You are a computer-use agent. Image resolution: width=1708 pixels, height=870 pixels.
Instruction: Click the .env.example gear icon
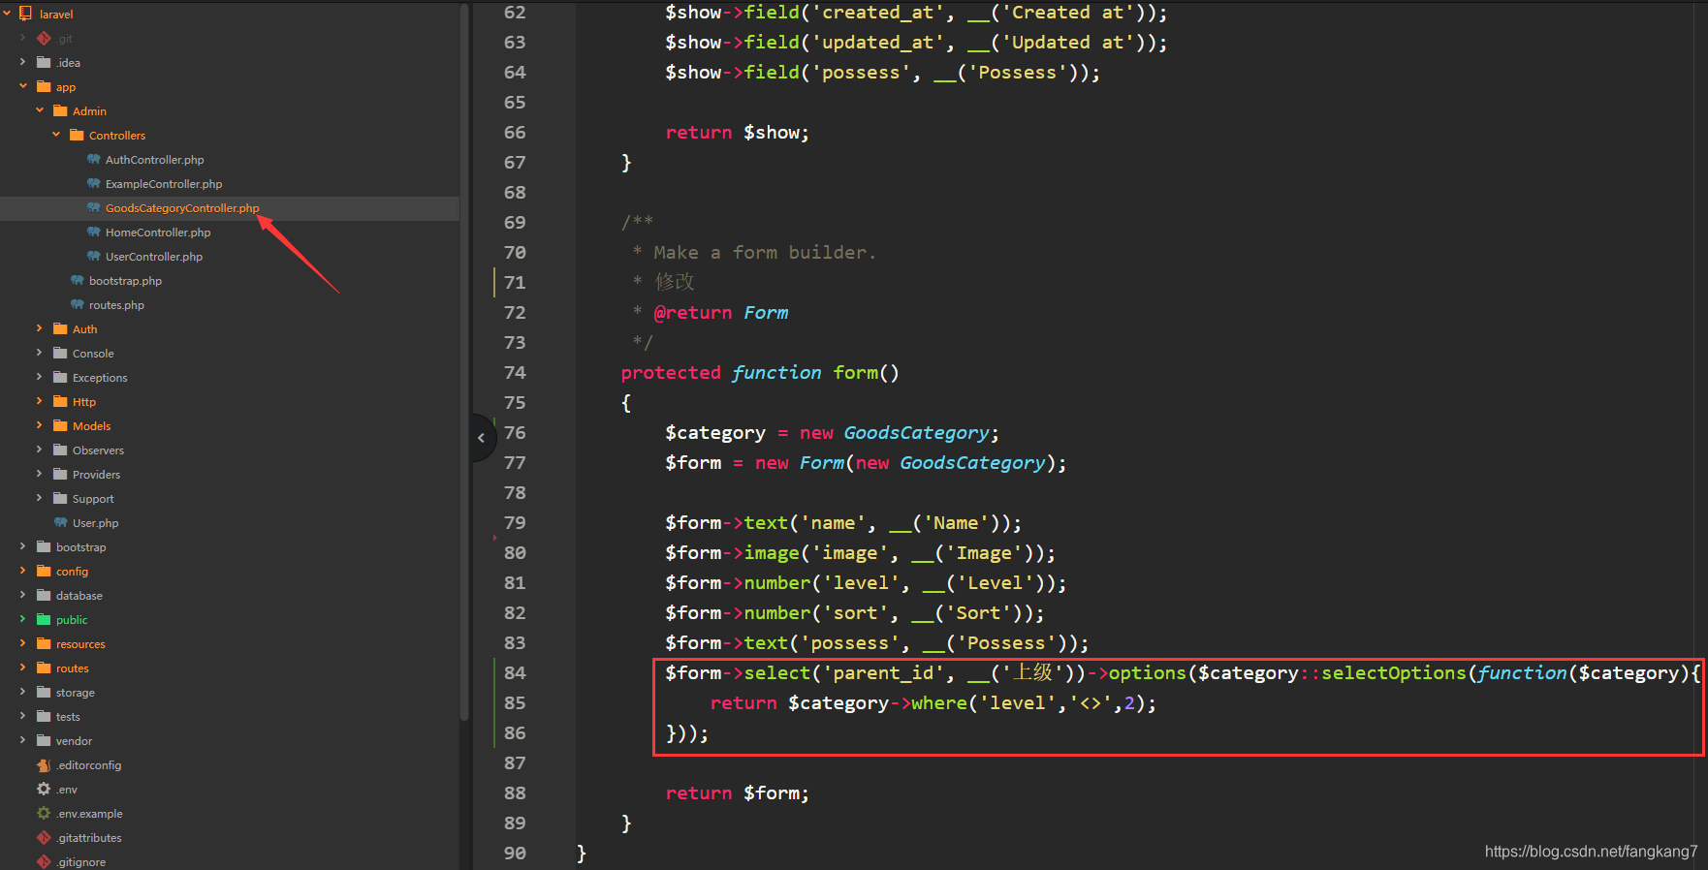click(x=44, y=813)
